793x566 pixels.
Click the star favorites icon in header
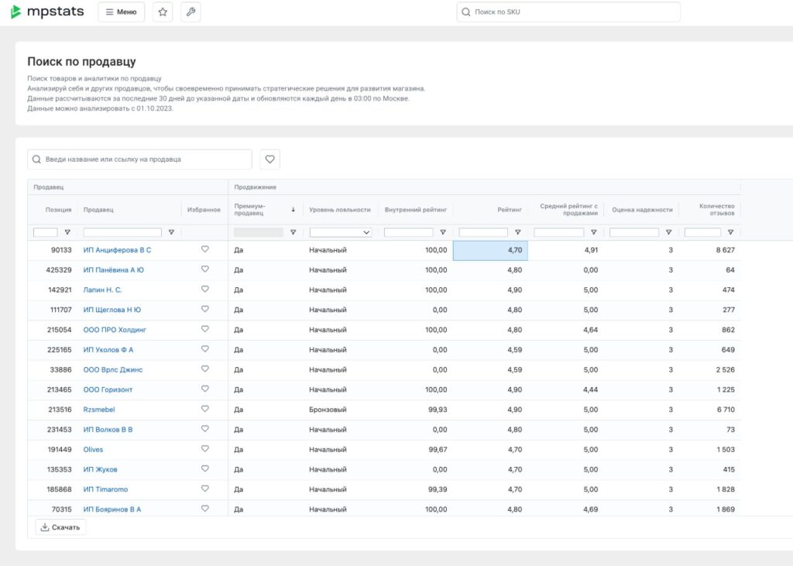pyautogui.click(x=163, y=12)
